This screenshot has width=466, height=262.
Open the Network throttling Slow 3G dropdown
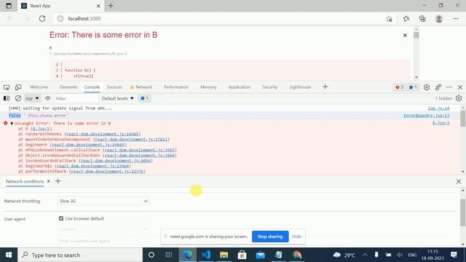tap(103, 201)
